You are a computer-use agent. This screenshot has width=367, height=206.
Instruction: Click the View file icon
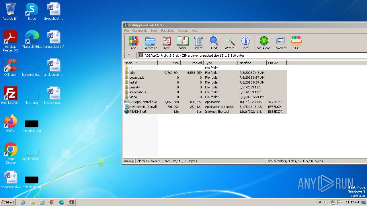[x=182, y=43]
